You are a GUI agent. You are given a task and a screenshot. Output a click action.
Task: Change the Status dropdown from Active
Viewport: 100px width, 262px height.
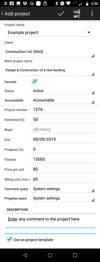point(62,91)
